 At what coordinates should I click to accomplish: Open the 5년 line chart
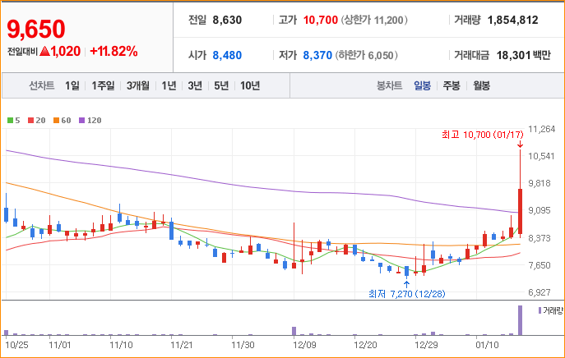pos(221,85)
